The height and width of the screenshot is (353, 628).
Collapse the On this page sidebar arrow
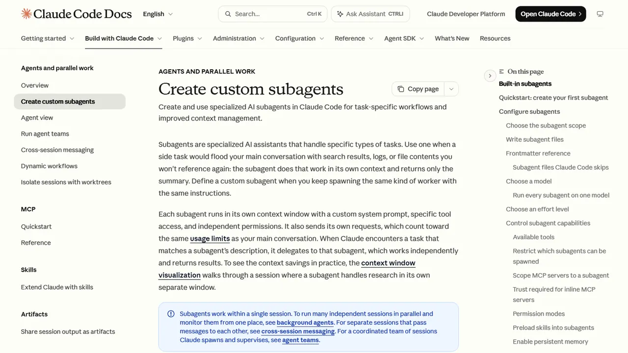[x=490, y=76]
